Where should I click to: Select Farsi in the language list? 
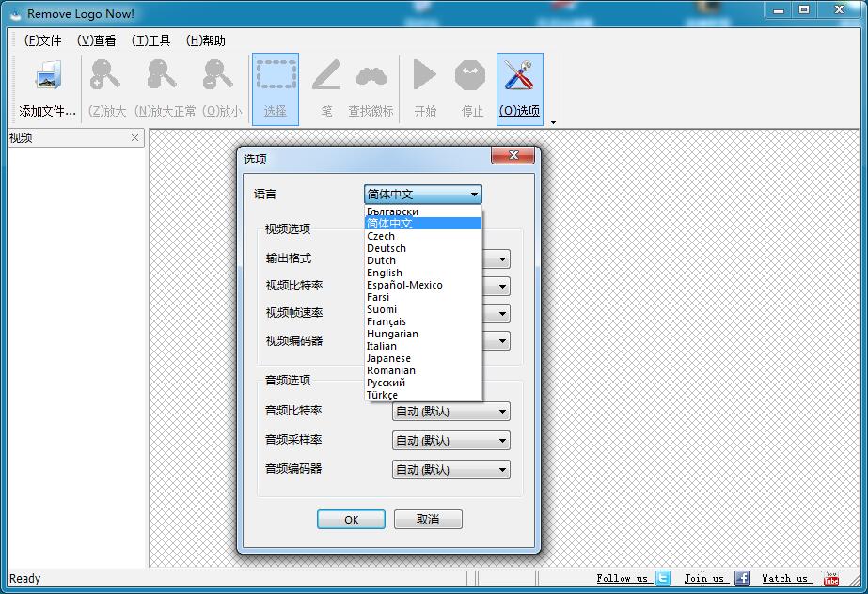point(423,297)
